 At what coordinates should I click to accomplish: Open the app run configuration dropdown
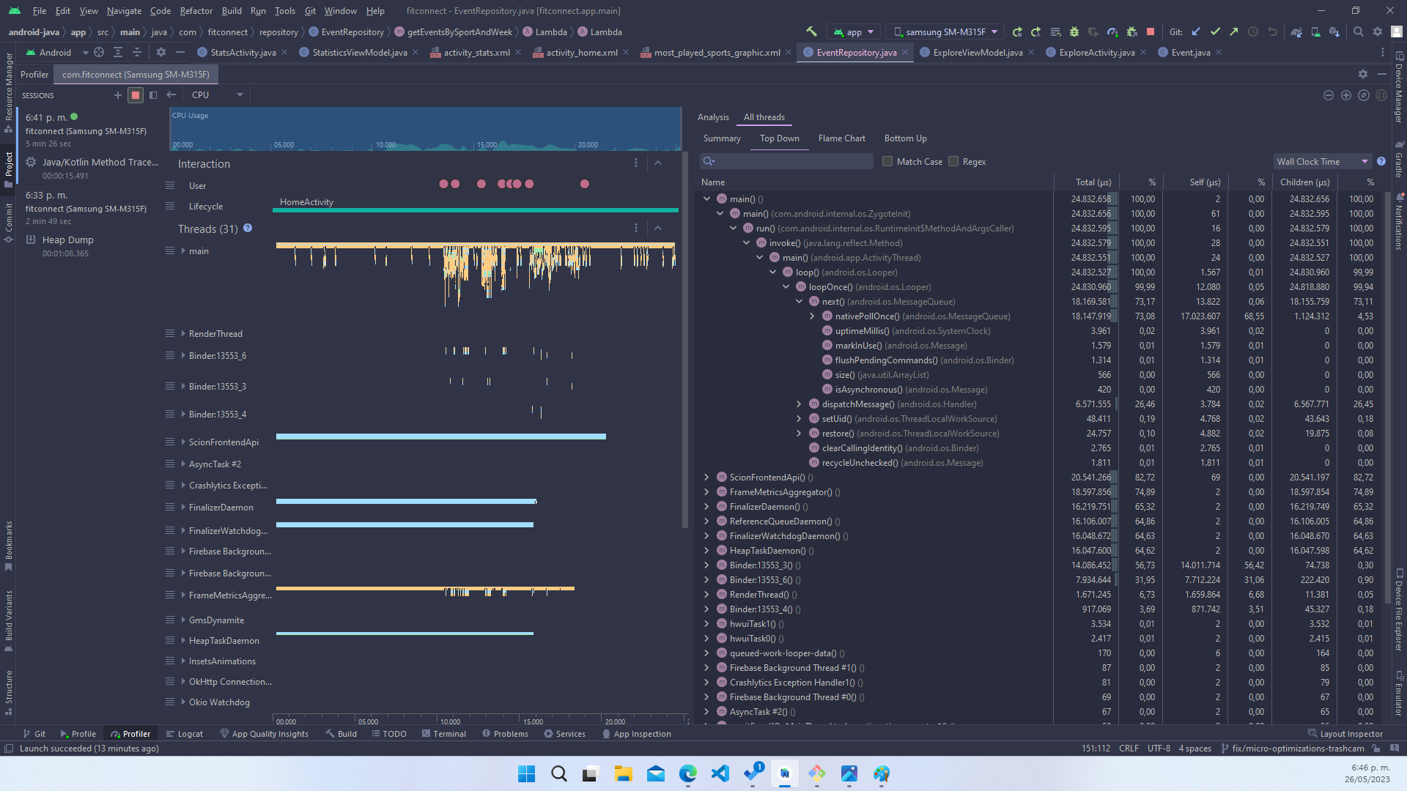click(x=854, y=31)
